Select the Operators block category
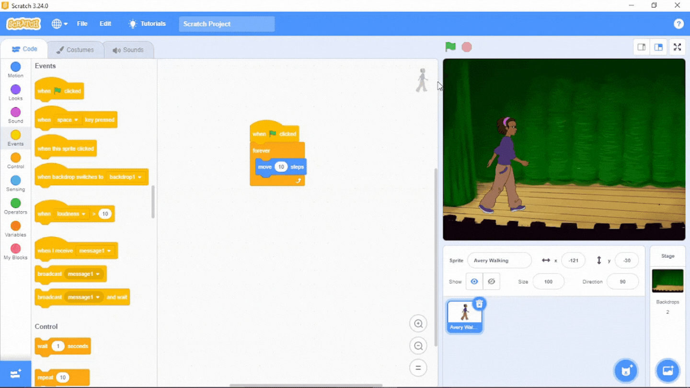 [x=16, y=206]
